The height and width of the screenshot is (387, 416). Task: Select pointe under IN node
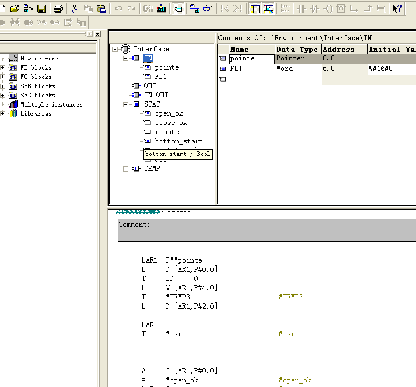click(x=167, y=67)
